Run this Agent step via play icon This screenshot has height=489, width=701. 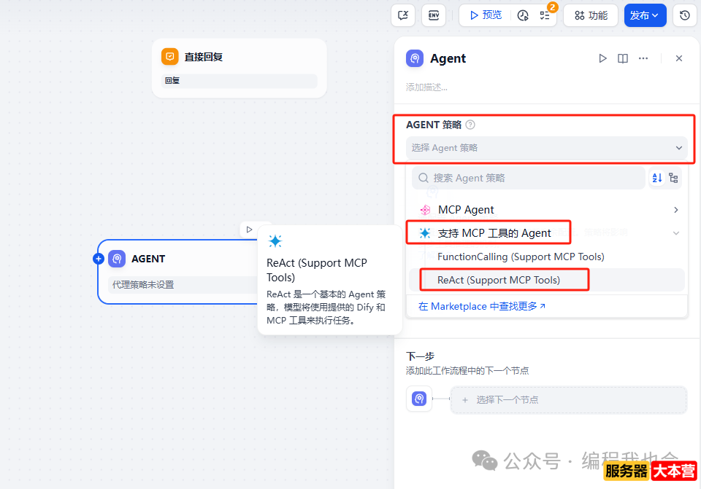click(x=602, y=58)
